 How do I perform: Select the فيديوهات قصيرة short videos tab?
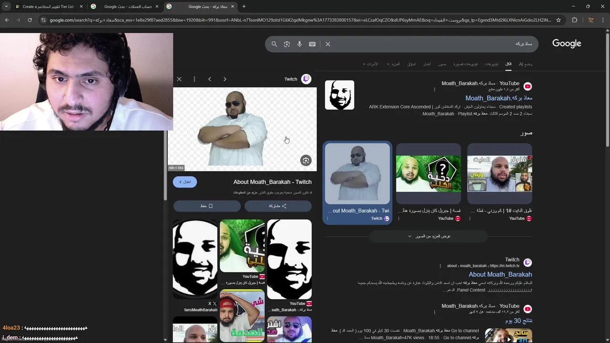(x=466, y=64)
